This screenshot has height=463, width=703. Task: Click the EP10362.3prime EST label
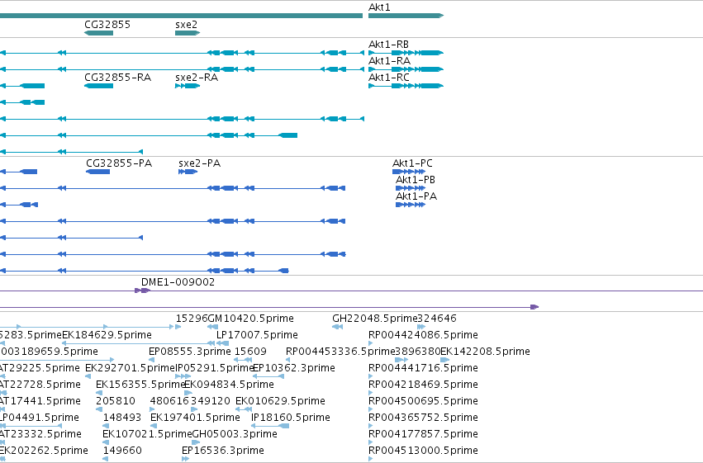(294, 368)
